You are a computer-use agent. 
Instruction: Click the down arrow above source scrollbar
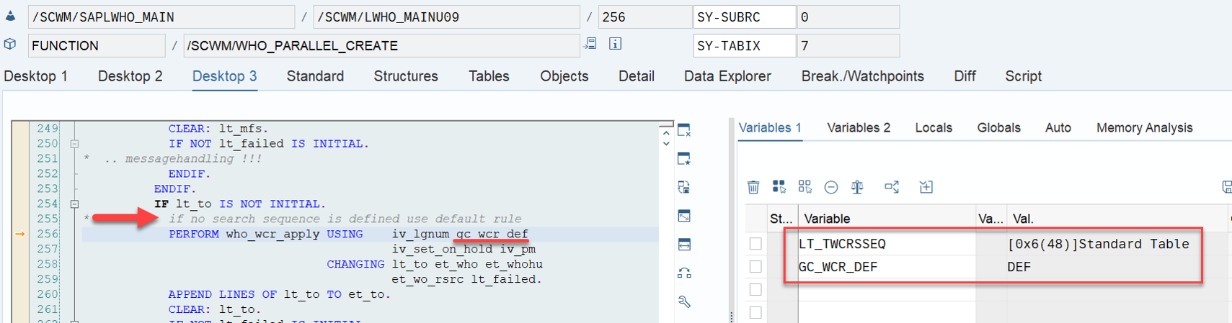point(666,144)
